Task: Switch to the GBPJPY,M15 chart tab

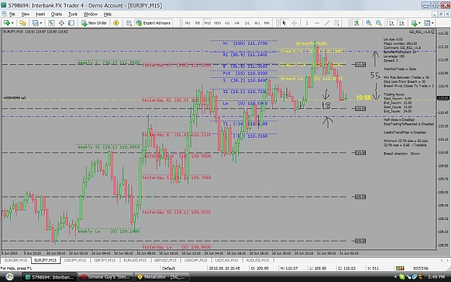Action: (105, 260)
